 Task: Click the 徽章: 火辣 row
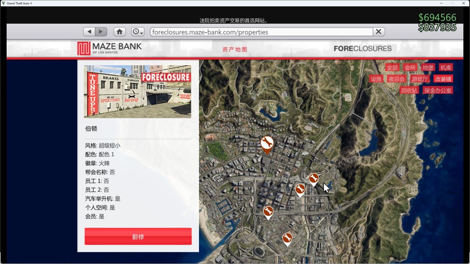[x=97, y=163]
